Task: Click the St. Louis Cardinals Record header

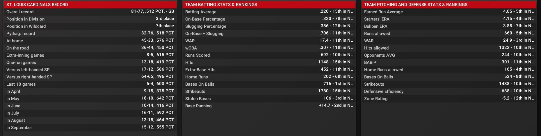Action: pyautogui.click(x=37, y=5)
